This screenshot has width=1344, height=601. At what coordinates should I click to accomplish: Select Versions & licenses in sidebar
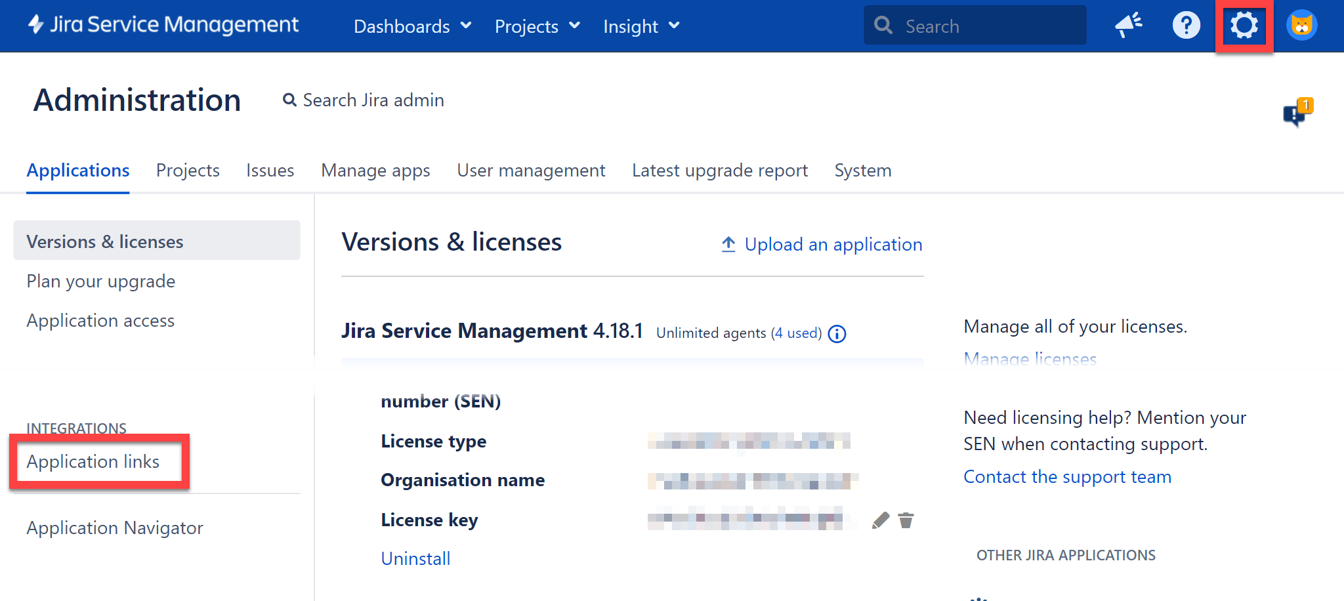coord(157,241)
